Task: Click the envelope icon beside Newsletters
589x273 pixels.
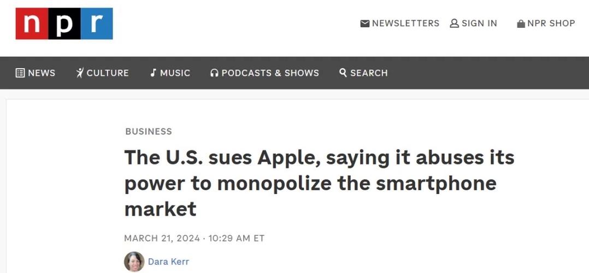Action: tap(365, 23)
